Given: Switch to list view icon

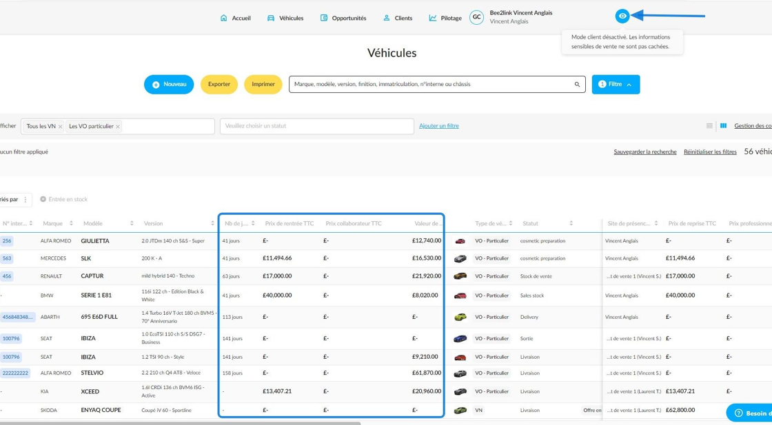Looking at the screenshot, I should (709, 126).
